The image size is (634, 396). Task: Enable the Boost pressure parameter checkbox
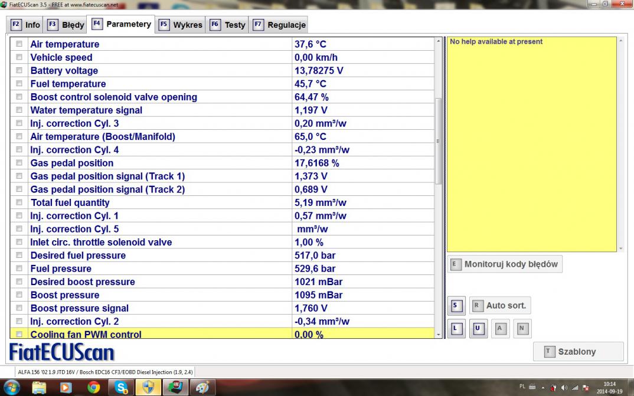(19, 295)
